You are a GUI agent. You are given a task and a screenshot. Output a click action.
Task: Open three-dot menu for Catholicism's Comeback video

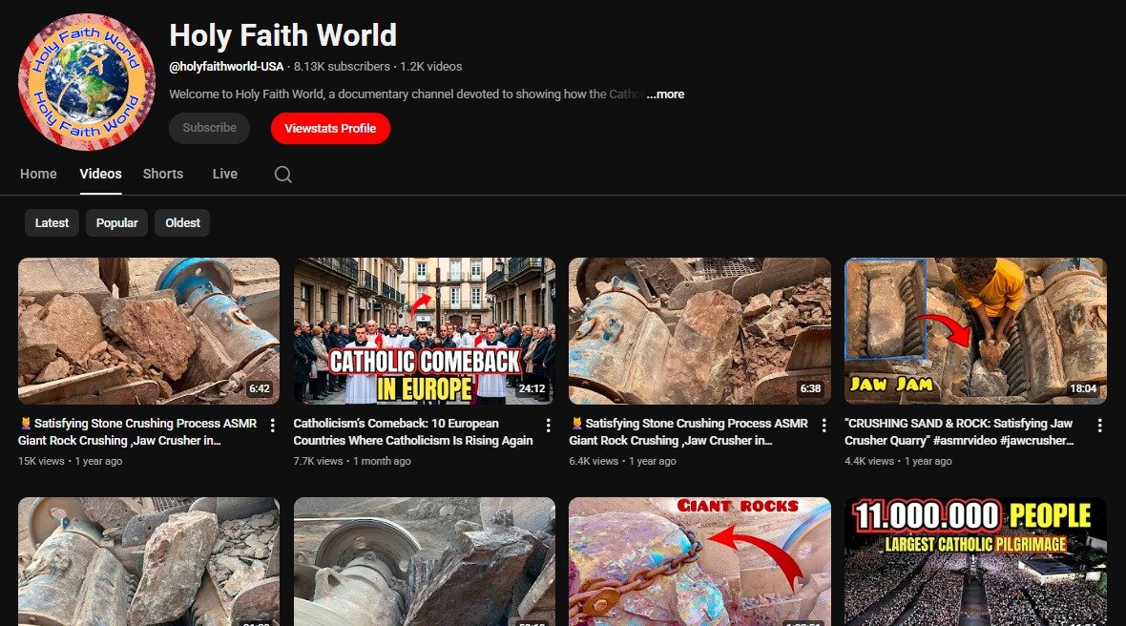click(548, 426)
